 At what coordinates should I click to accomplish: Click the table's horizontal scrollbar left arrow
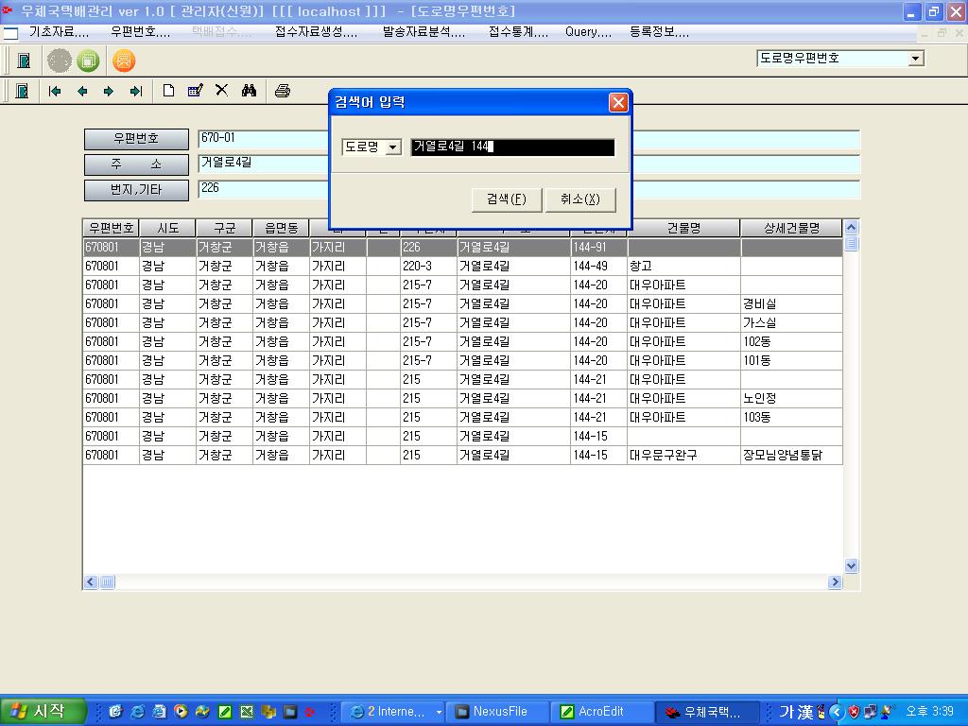(x=91, y=581)
